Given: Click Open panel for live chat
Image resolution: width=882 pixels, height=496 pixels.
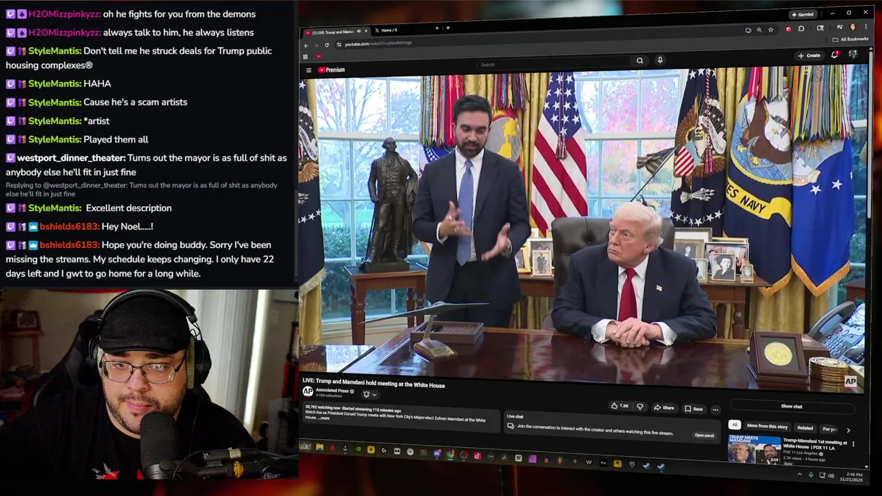Looking at the screenshot, I should click(x=704, y=435).
